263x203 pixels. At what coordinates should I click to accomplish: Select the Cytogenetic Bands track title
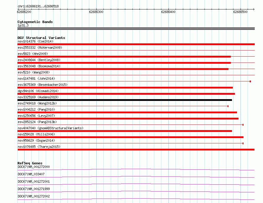click(x=35, y=22)
